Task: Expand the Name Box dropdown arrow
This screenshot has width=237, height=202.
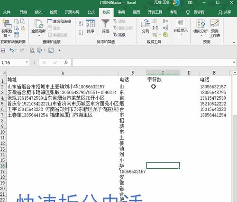Action: pos(27,62)
